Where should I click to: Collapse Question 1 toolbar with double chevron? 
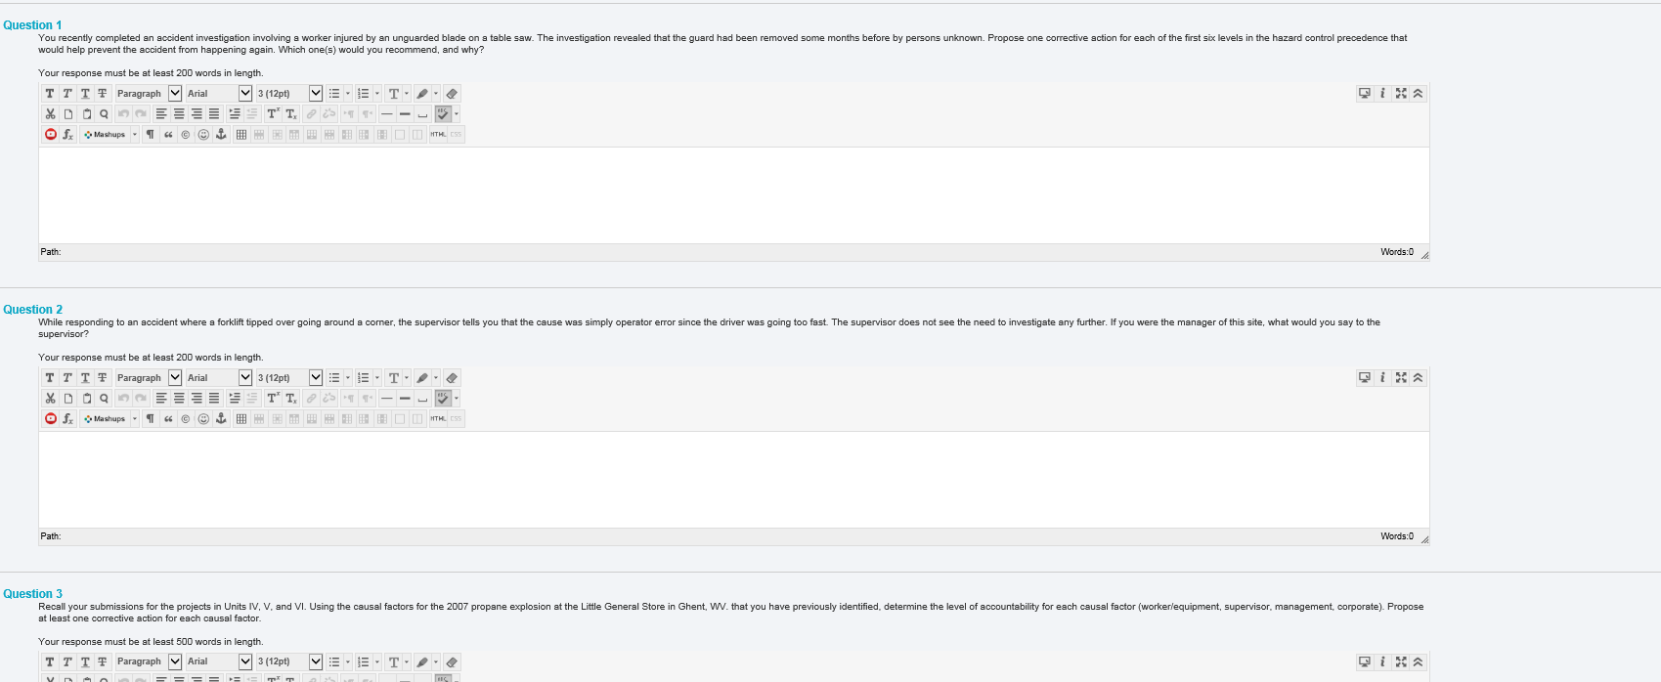1419,94
